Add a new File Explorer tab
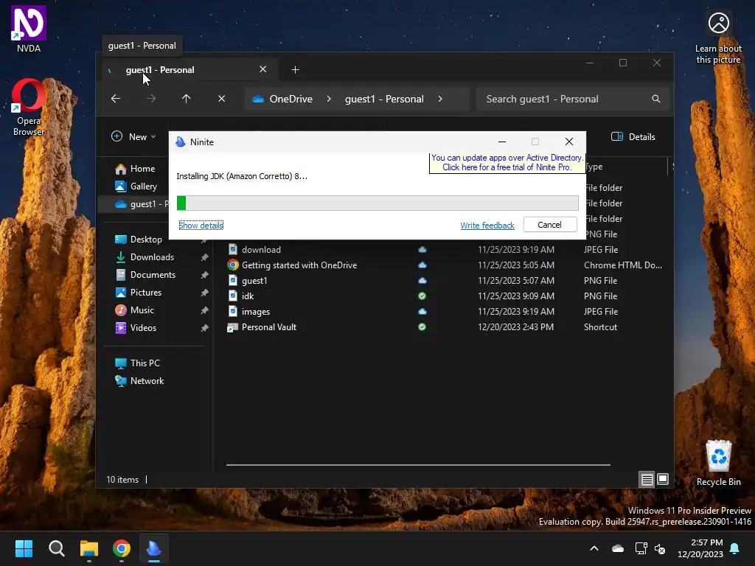 coord(295,70)
